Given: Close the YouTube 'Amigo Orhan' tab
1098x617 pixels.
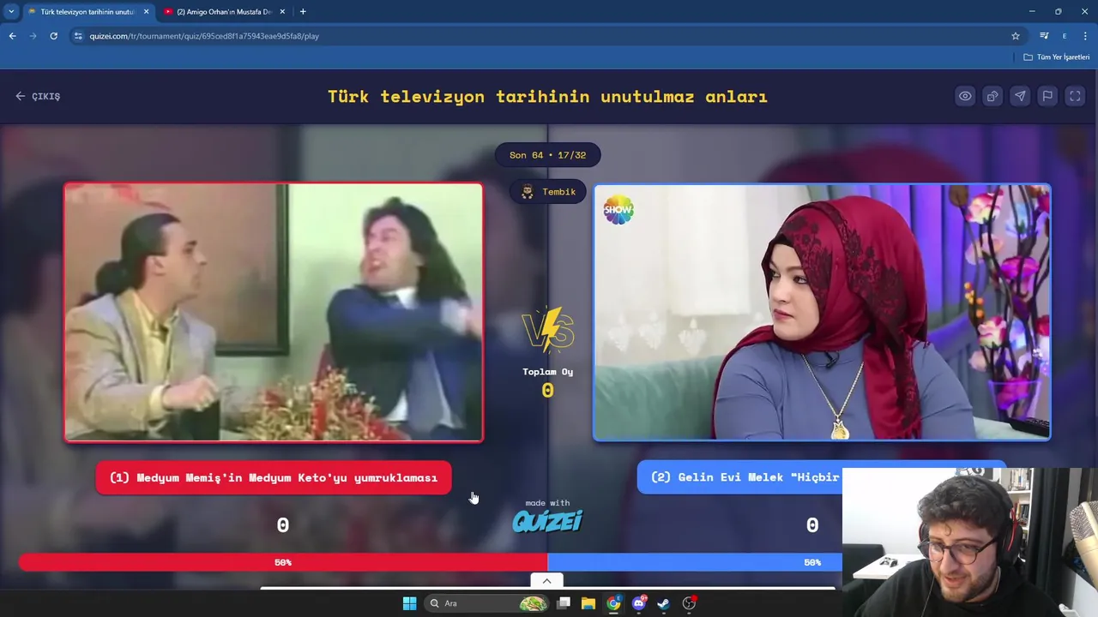Looking at the screenshot, I should tap(282, 12).
